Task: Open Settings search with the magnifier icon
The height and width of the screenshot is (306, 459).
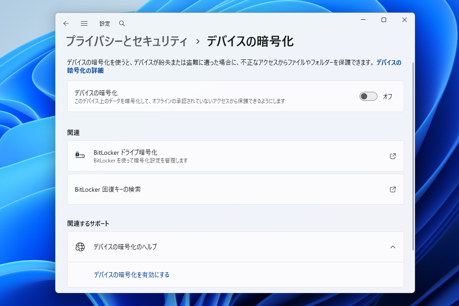Action: (x=121, y=23)
